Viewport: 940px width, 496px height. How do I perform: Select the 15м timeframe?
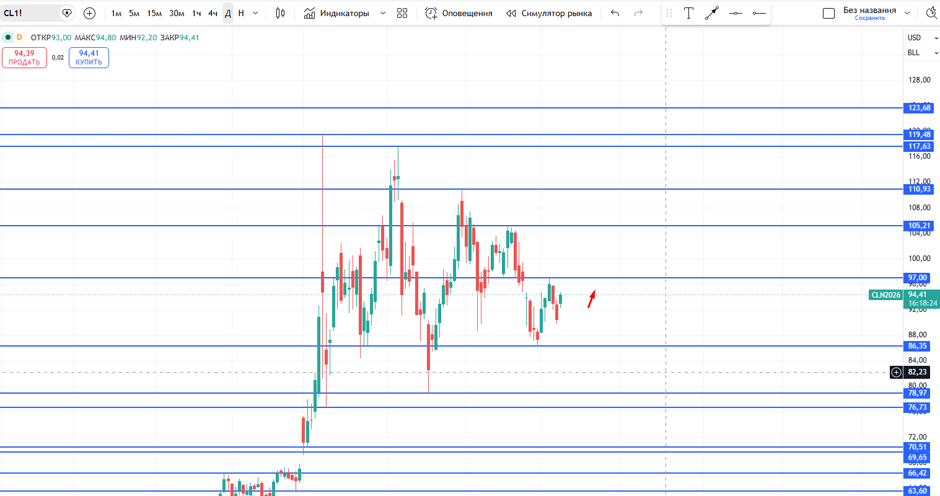point(154,13)
